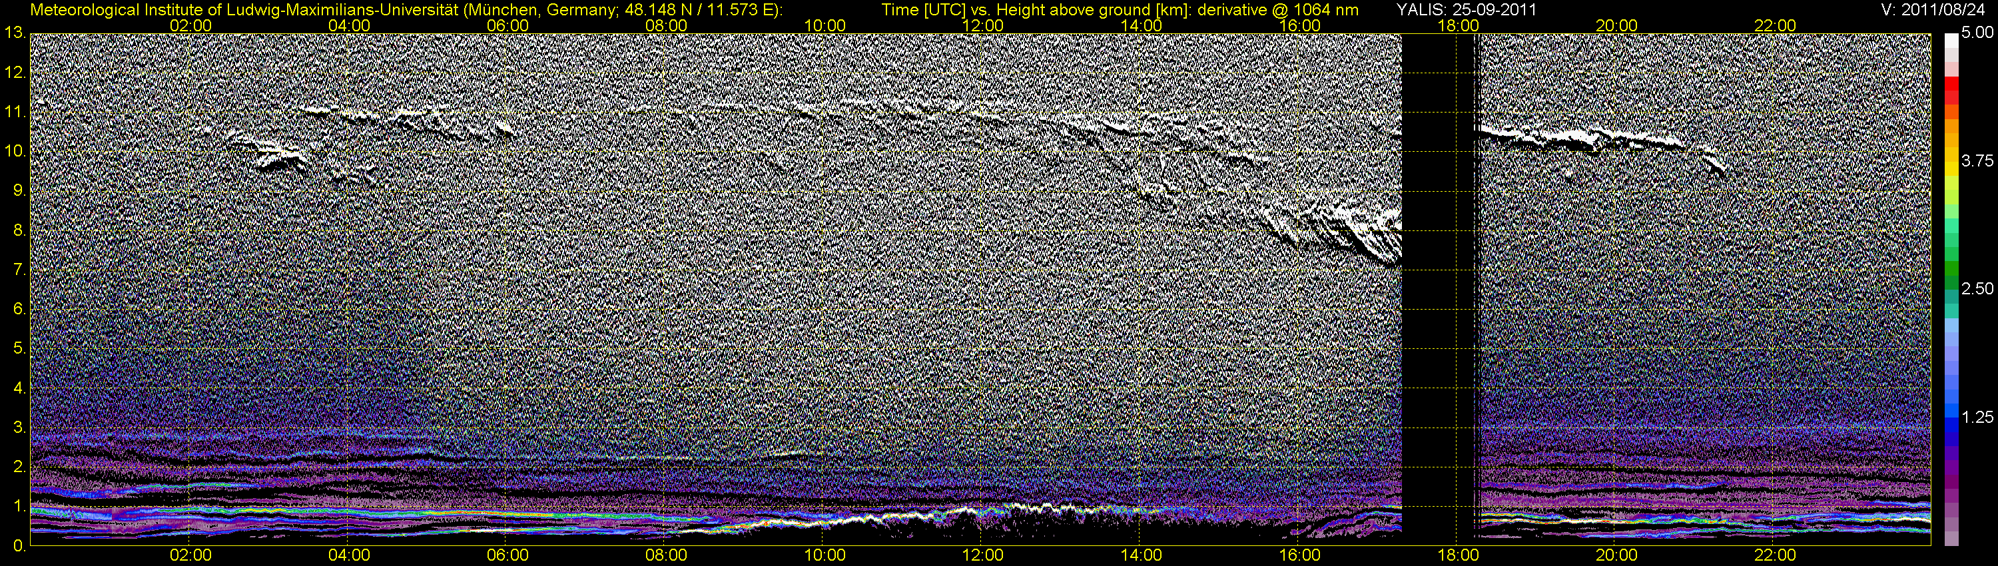The width and height of the screenshot is (1998, 566).
Task: Click the 5.00 colorbar value
Action: (x=1977, y=33)
